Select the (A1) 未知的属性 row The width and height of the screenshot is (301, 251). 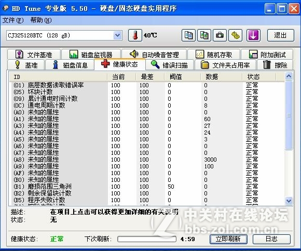(x=147, y=119)
